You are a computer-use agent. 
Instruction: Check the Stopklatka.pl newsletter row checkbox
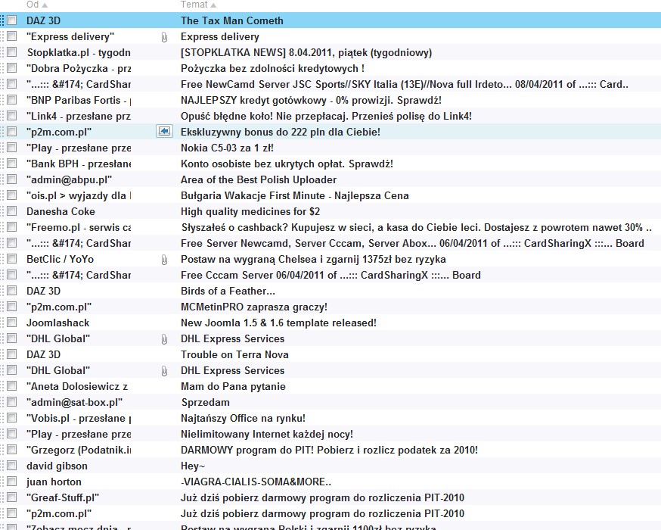(12, 52)
